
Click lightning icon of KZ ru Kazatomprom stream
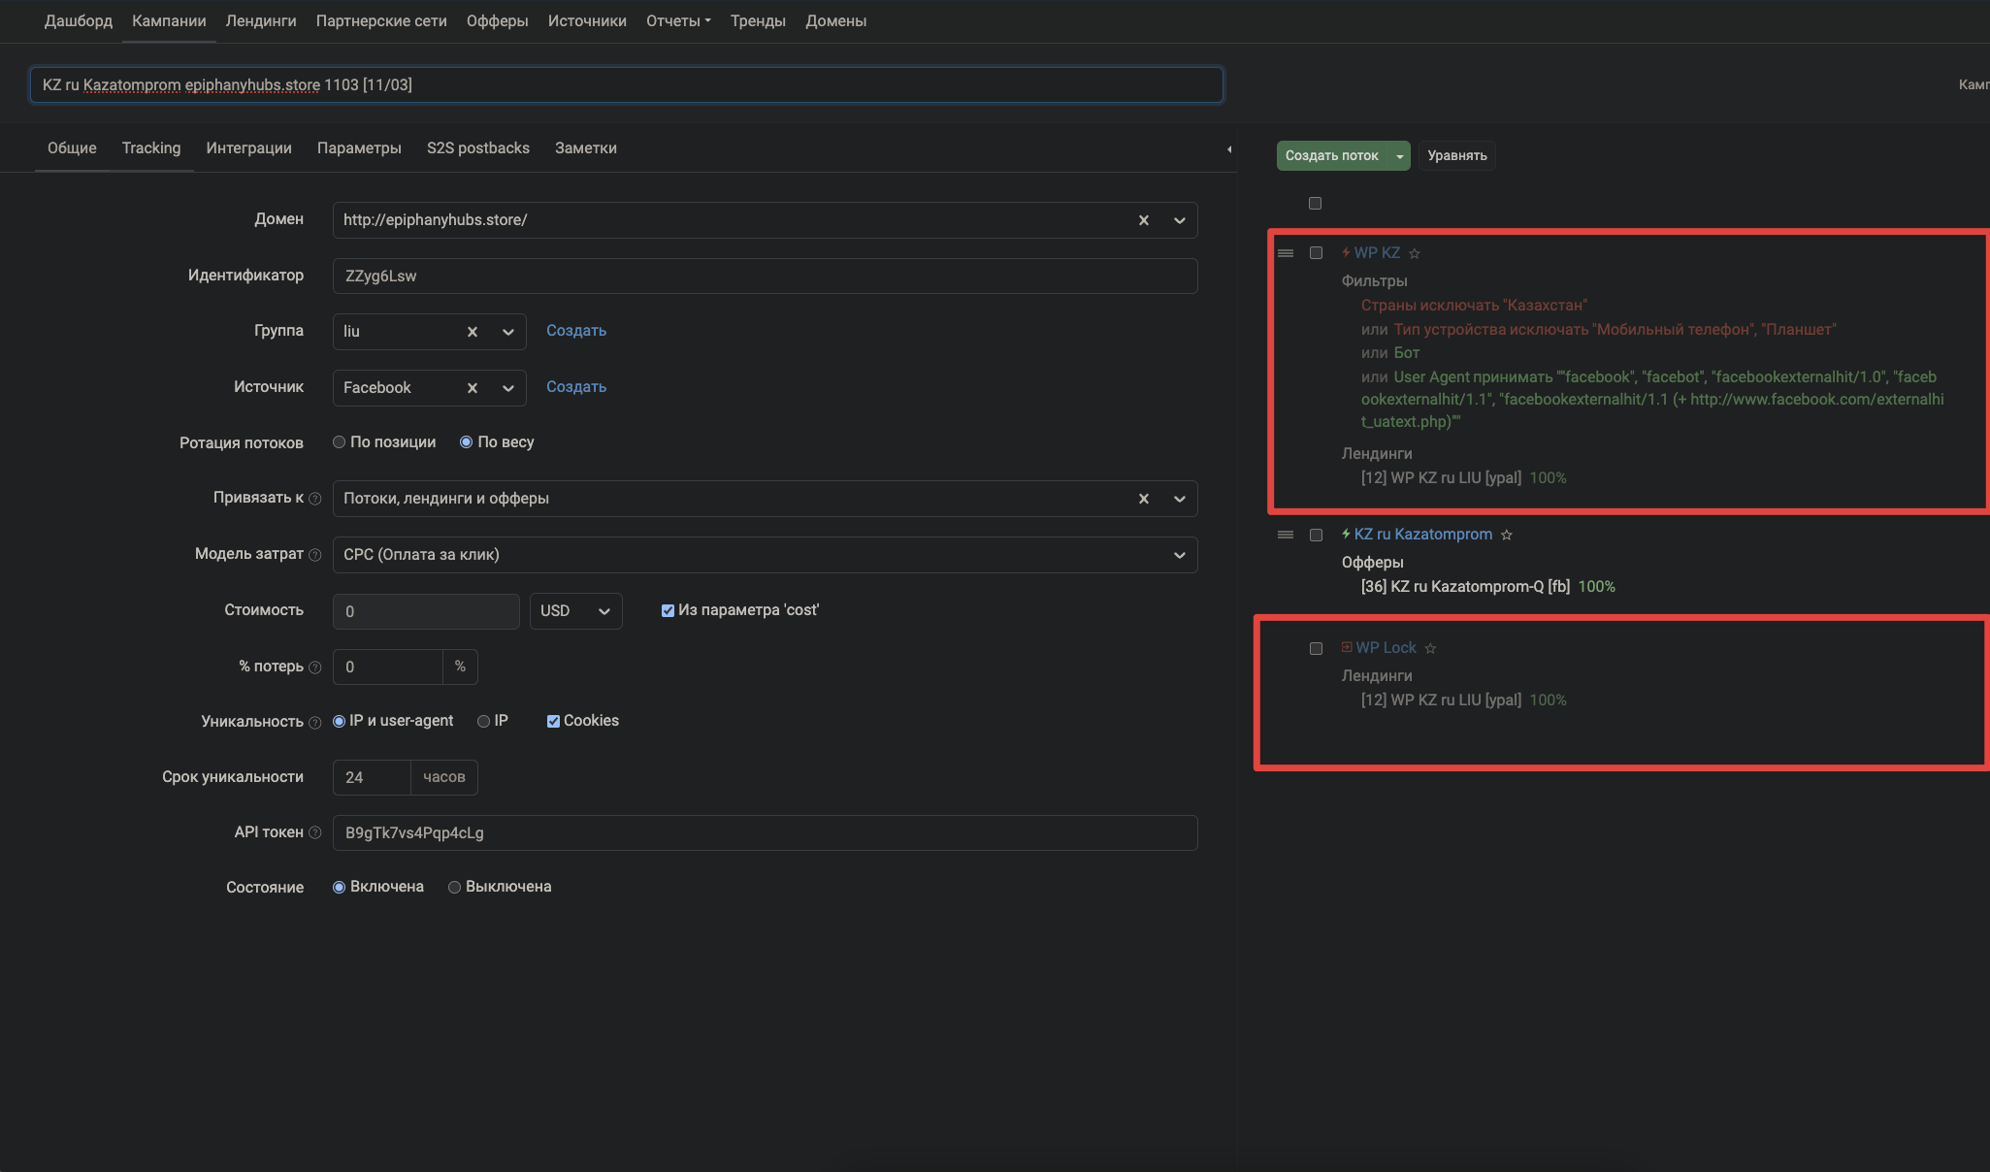coord(1346,534)
